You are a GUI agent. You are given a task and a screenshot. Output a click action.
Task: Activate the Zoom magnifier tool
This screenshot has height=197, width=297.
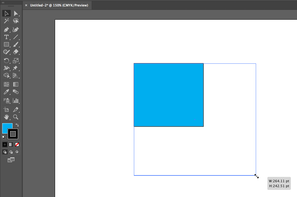[x=16, y=117]
